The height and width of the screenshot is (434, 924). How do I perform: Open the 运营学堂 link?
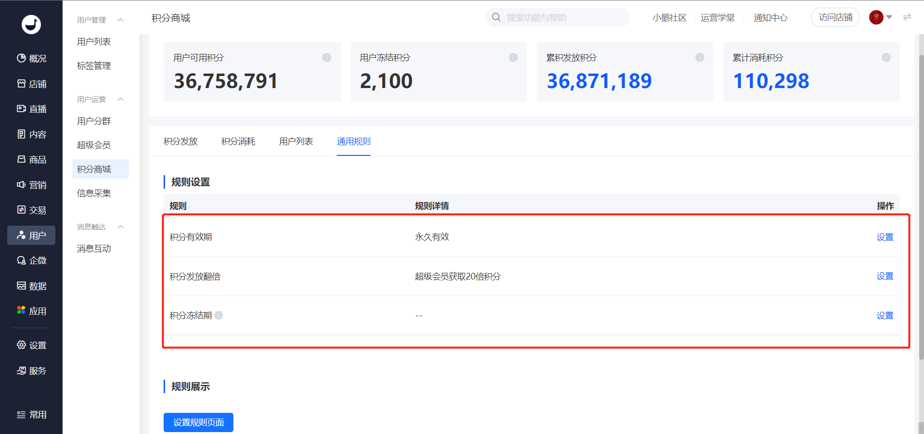pos(718,17)
